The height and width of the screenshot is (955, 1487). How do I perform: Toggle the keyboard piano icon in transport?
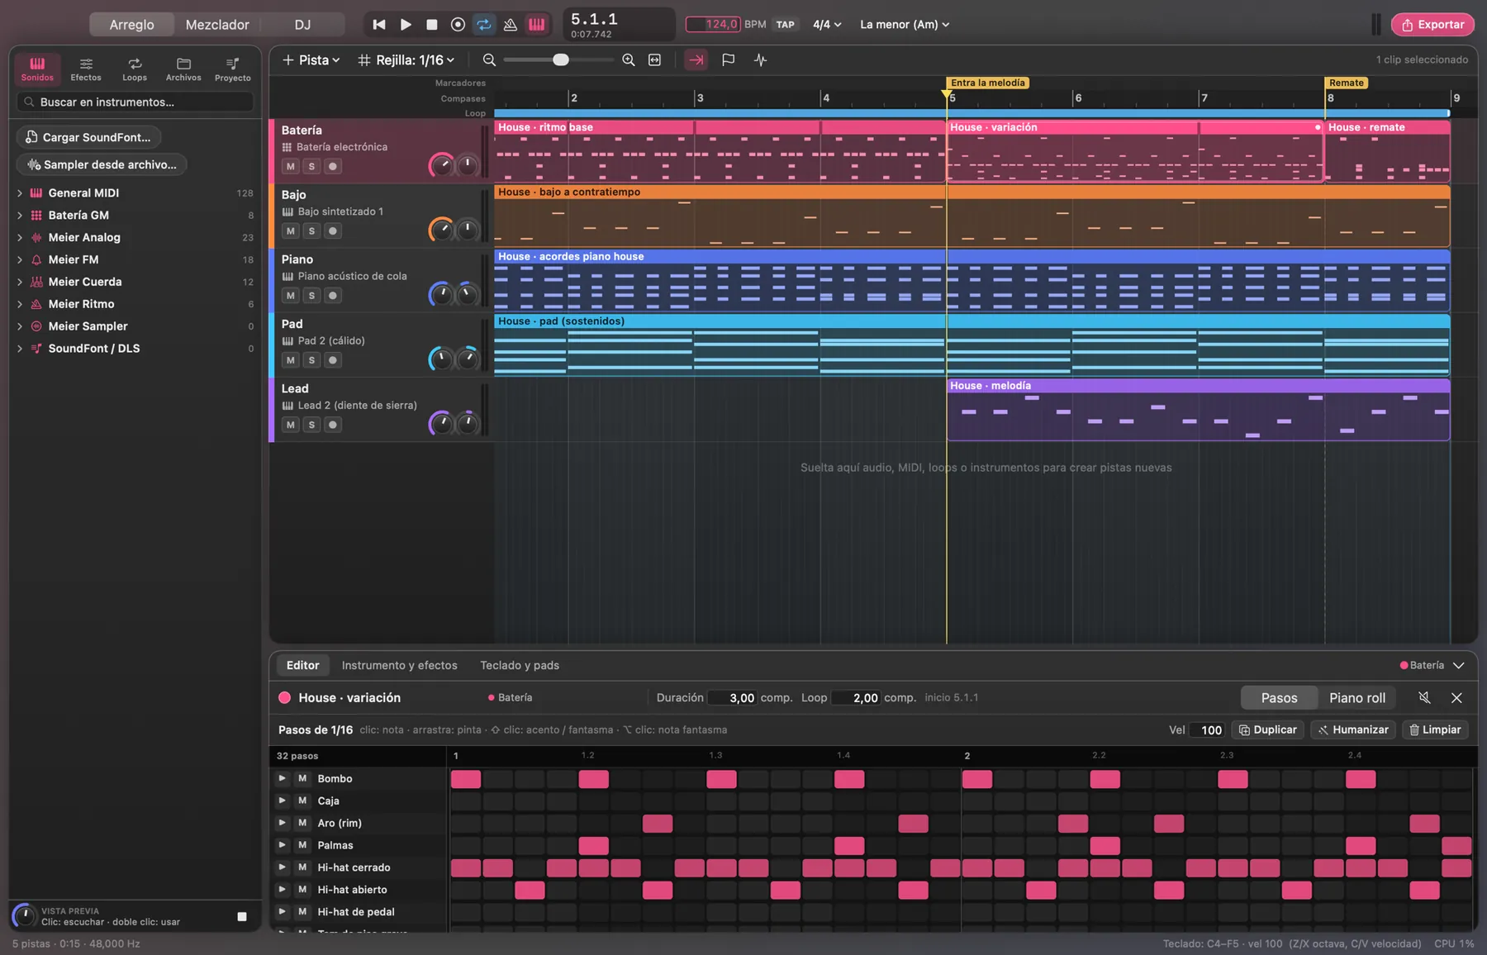coord(537,25)
